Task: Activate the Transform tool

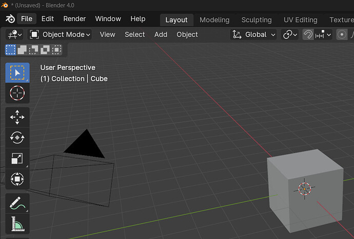Action: pyautogui.click(x=17, y=179)
